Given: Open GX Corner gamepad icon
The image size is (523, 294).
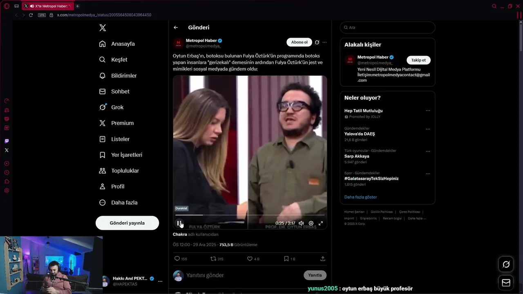Looking at the screenshot, I should click(x=16, y=6).
